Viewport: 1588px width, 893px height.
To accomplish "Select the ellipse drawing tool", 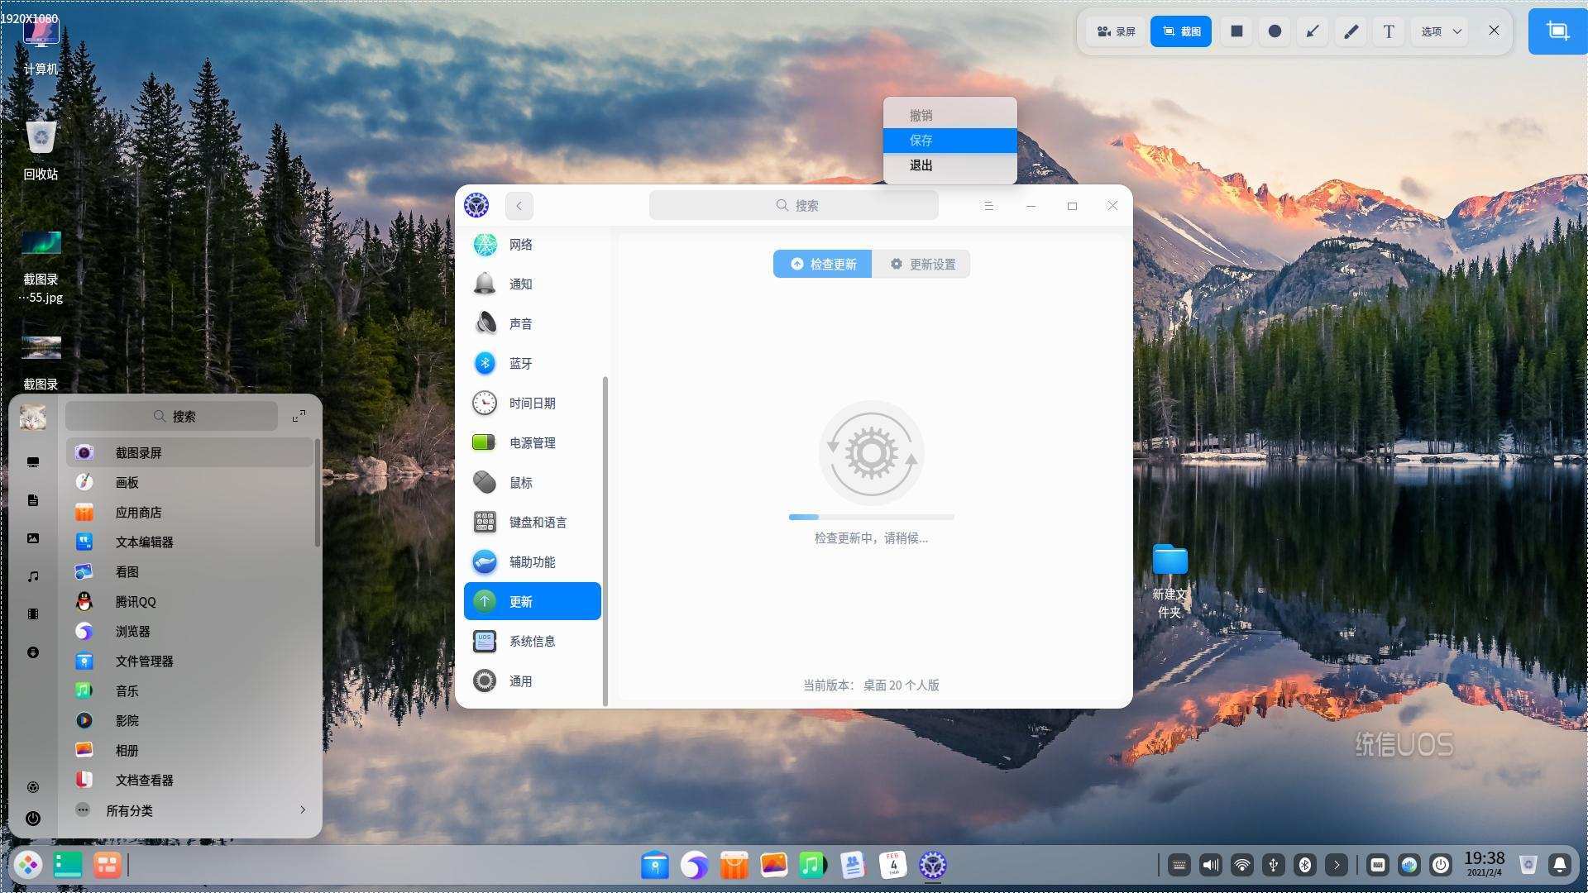I will click(1275, 31).
